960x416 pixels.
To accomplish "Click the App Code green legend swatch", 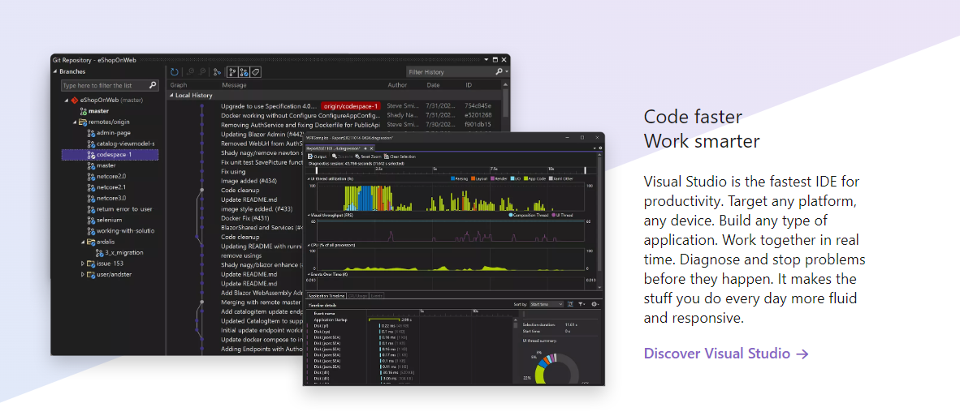I will pos(526,178).
